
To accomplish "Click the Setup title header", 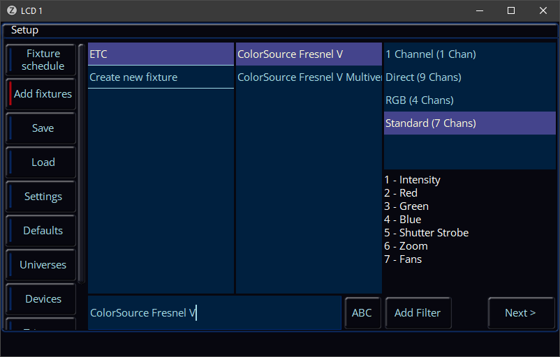I will tap(24, 30).
